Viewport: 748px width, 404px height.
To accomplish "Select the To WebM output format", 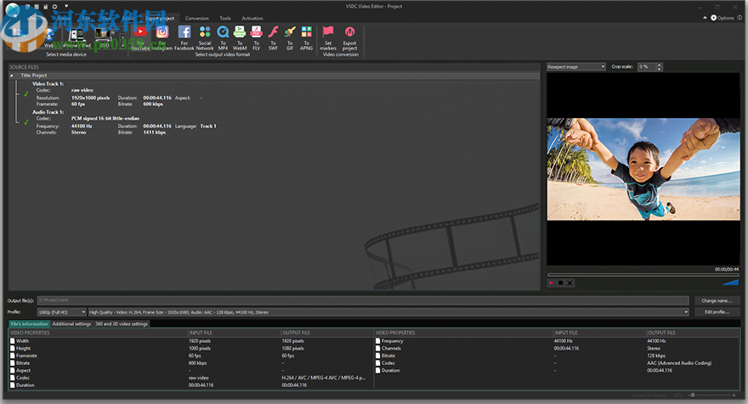I will (240, 38).
